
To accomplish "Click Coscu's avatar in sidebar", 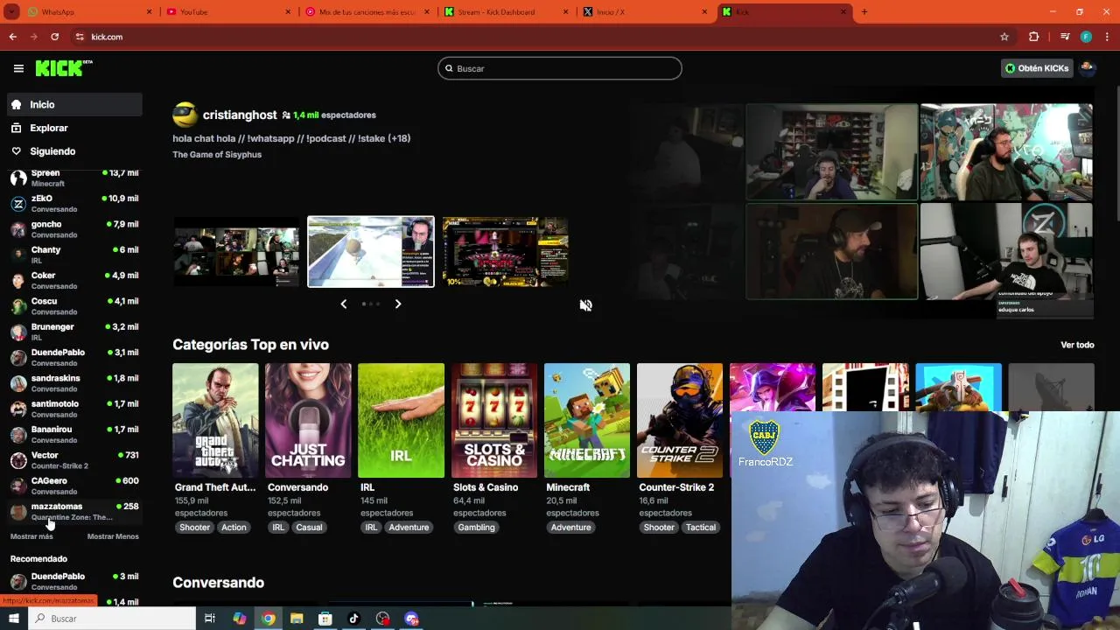I will coord(18,306).
